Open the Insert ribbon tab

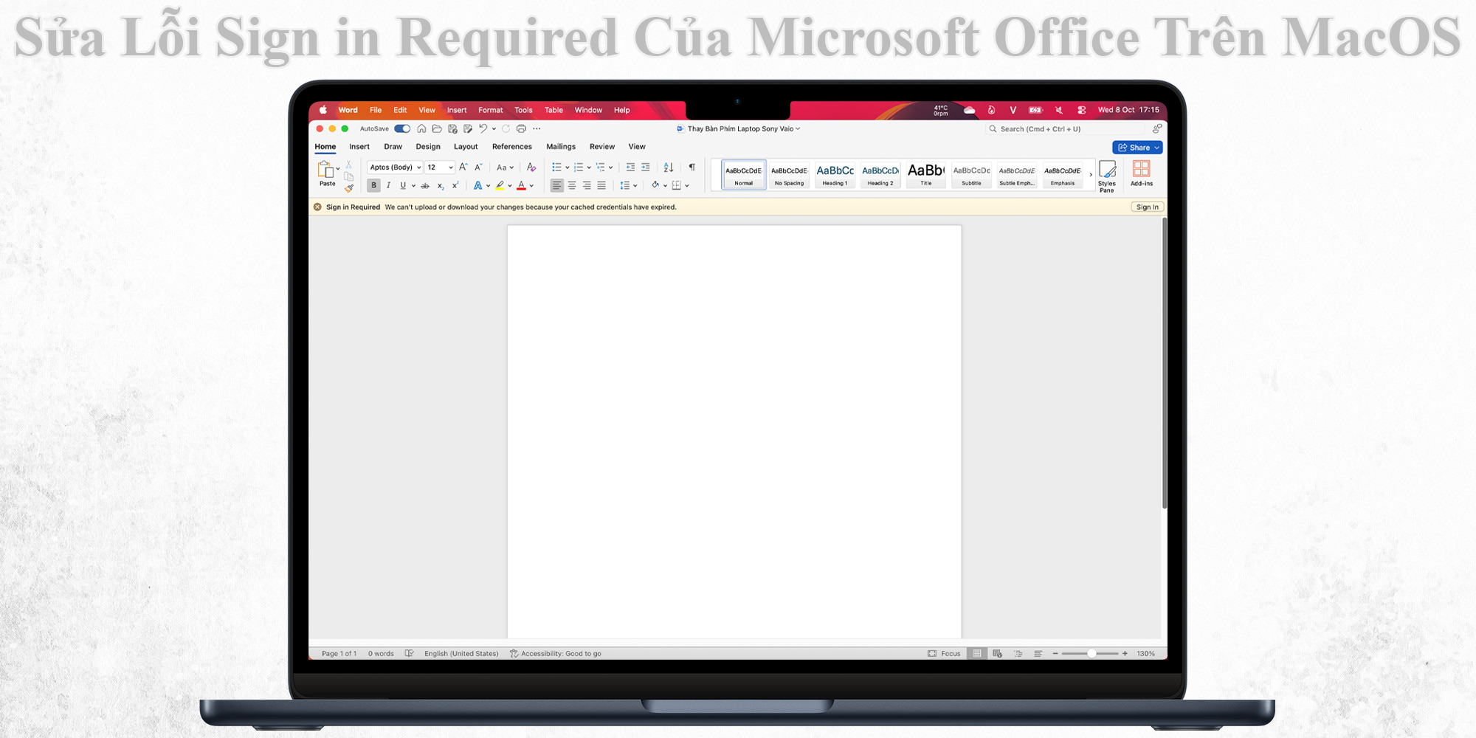pyautogui.click(x=359, y=147)
